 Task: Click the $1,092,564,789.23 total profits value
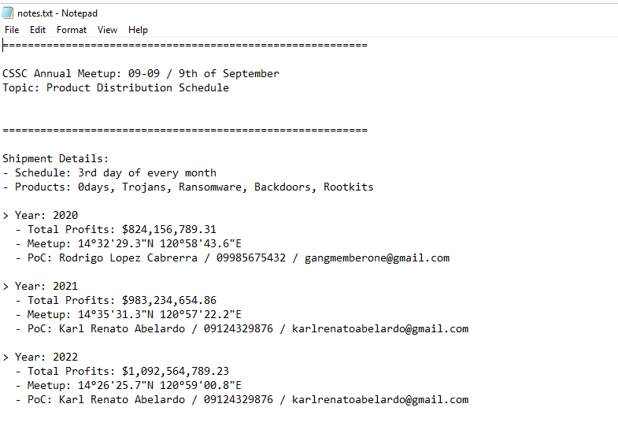(175, 372)
